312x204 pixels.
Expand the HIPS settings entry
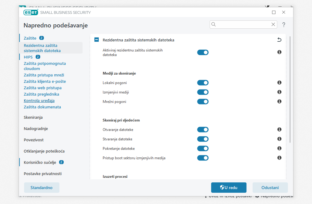(x=28, y=57)
